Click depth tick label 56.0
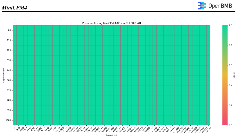 pos(9,80)
